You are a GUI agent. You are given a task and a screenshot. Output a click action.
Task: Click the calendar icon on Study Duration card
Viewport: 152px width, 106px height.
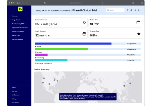coord(84,34)
